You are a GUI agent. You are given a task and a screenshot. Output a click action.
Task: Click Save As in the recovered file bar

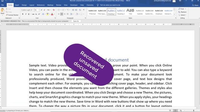coord(76,21)
